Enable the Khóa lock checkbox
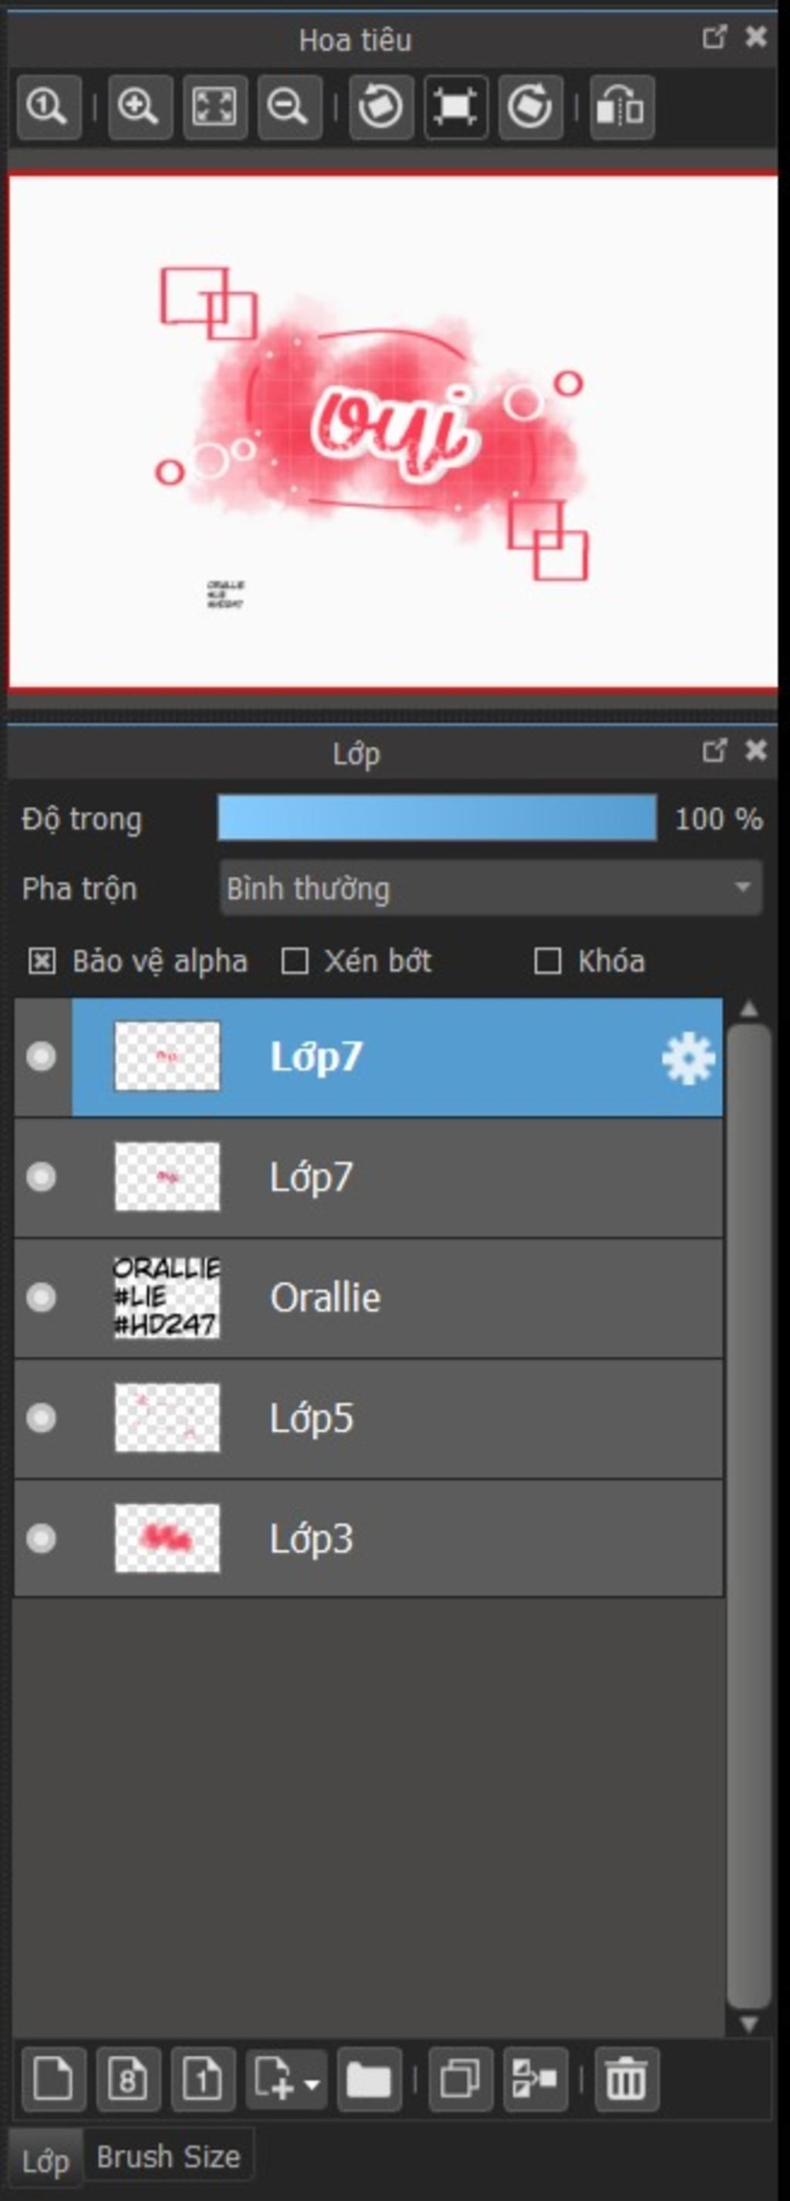Image resolution: width=790 pixels, height=2201 pixels. click(x=548, y=961)
